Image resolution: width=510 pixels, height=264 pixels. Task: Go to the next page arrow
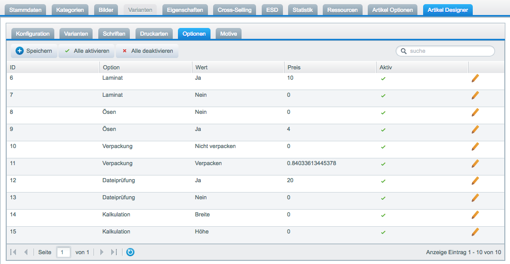[102, 252]
